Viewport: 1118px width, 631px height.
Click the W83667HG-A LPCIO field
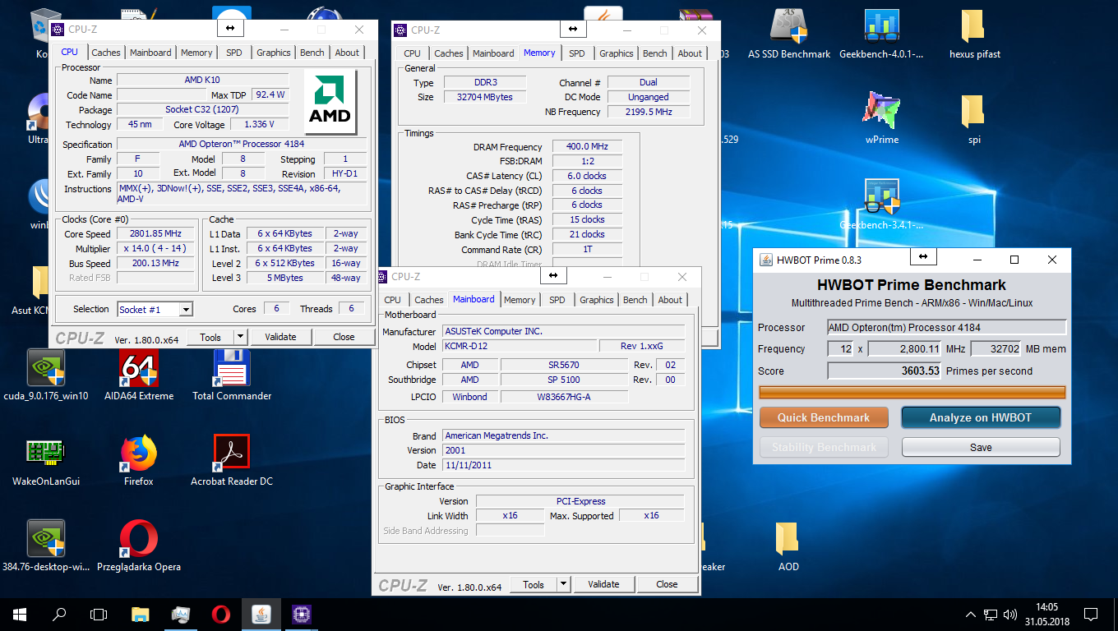coord(564,397)
